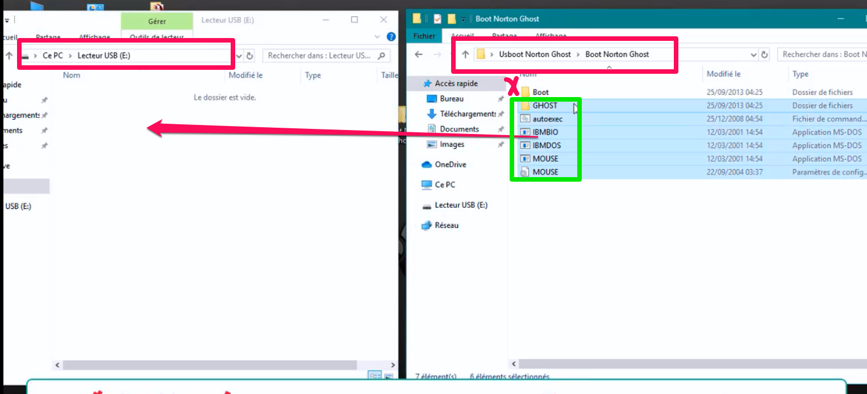Sort by Type column in Norton Ghost window

coord(800,74)
